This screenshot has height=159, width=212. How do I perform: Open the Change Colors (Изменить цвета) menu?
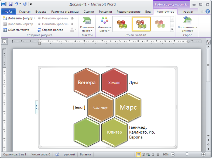[x=104, y=24]
